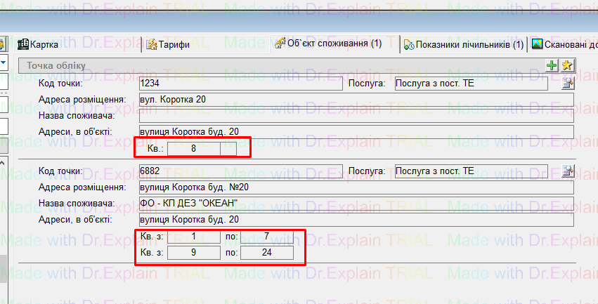Click address field 'вул. Коротка 20'
This screenshot has width=598, height=304.
point(356,100)
